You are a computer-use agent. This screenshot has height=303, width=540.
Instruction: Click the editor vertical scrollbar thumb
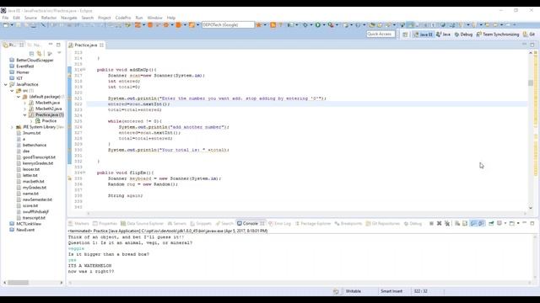(531, 82)
